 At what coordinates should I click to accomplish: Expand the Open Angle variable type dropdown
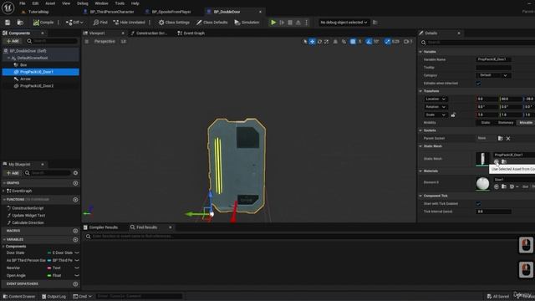coord(77,275)
